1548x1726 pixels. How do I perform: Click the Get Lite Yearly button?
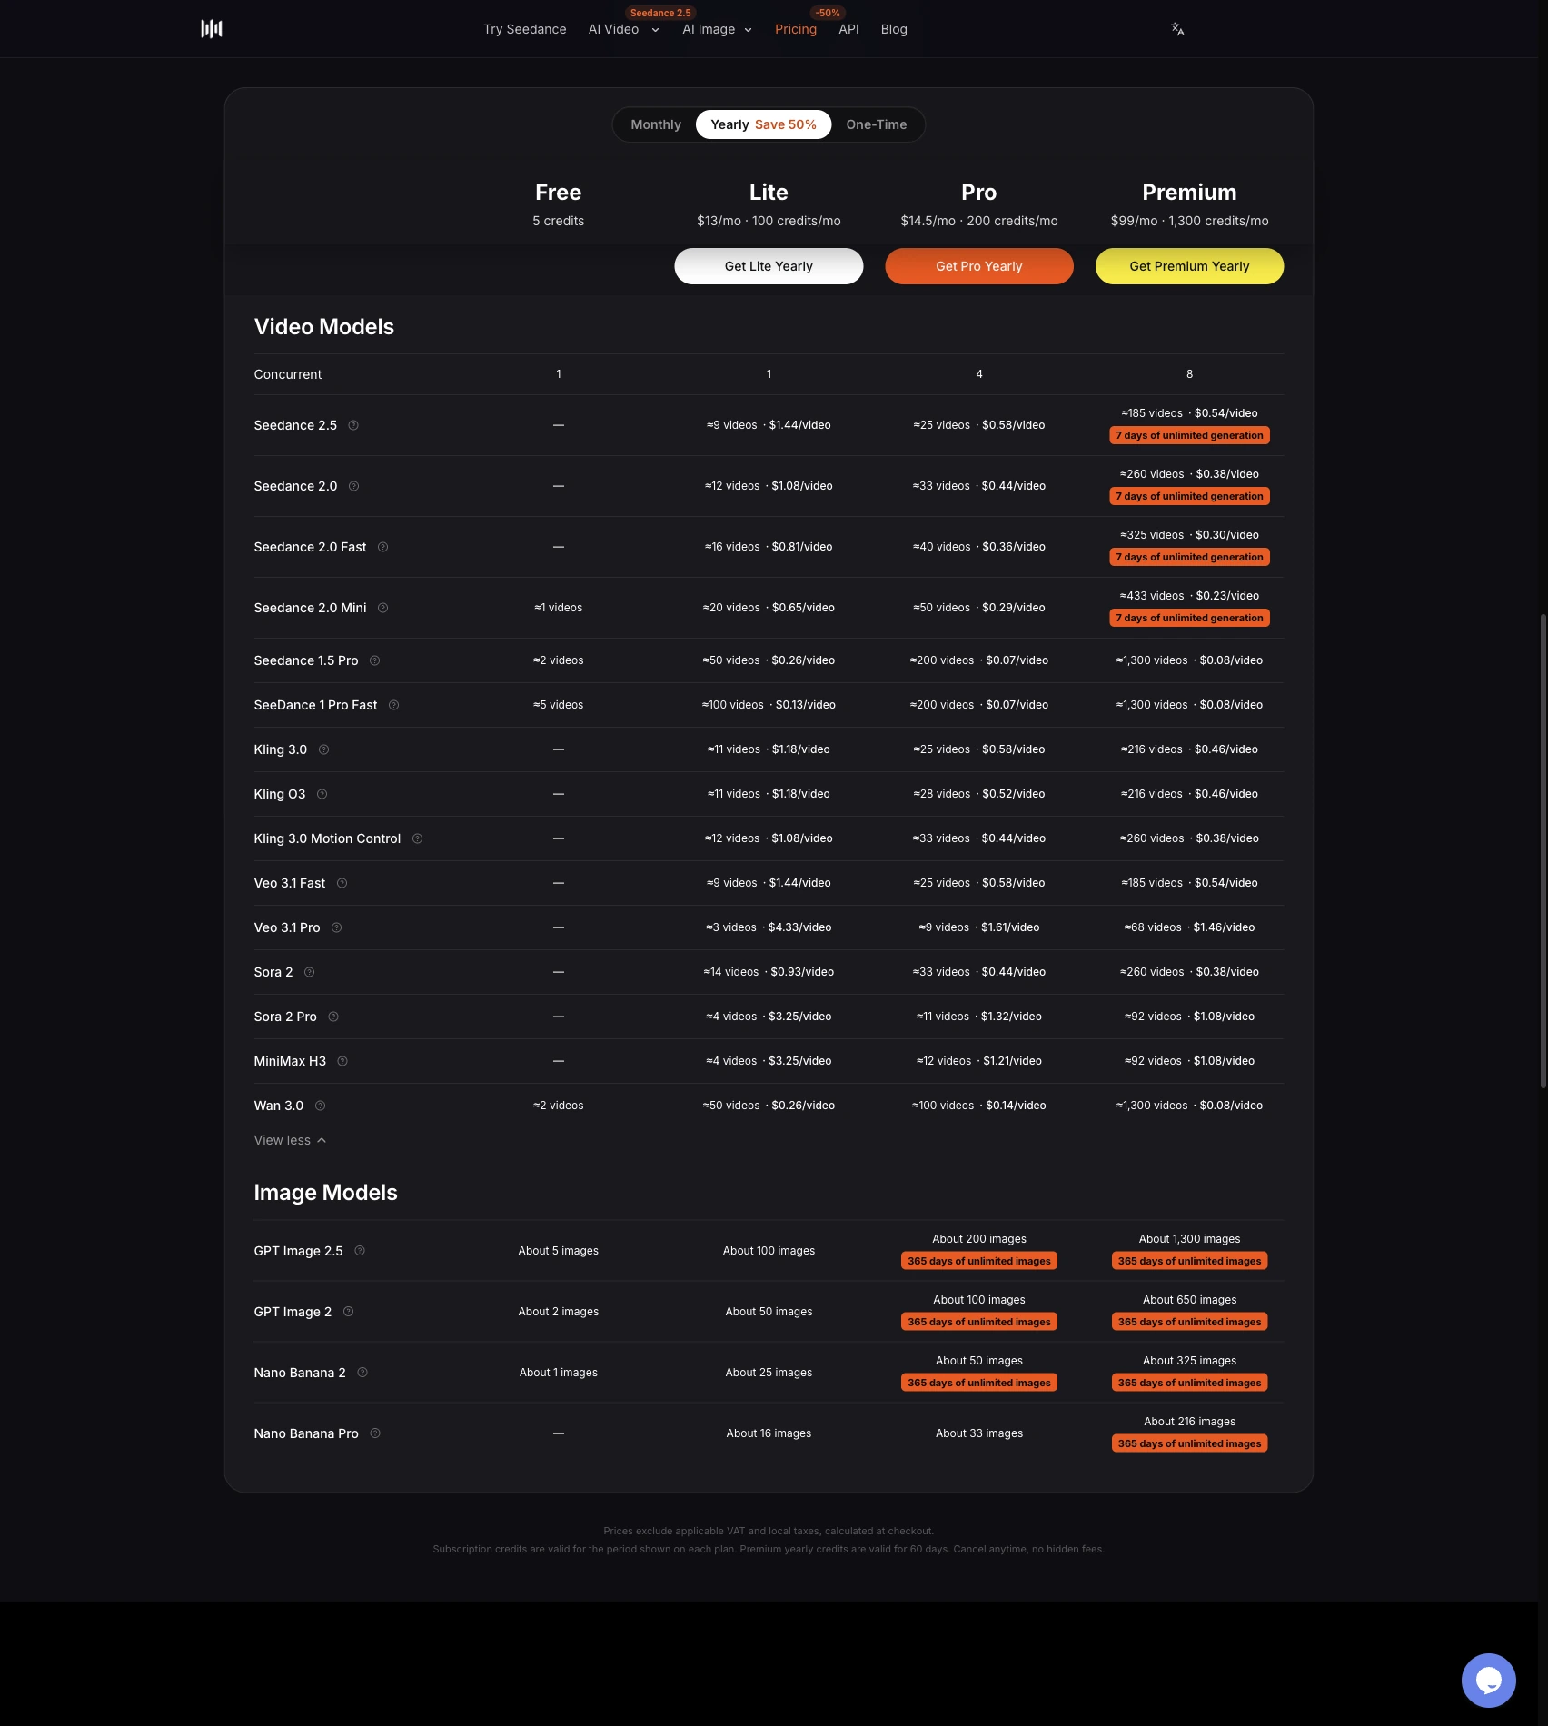[x=769, y=266]
